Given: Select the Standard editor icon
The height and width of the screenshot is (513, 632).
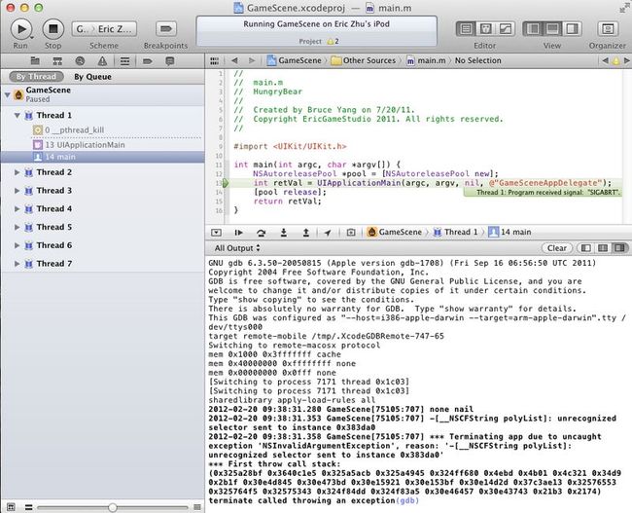Looking at the screenshot, I should point(466,29).
